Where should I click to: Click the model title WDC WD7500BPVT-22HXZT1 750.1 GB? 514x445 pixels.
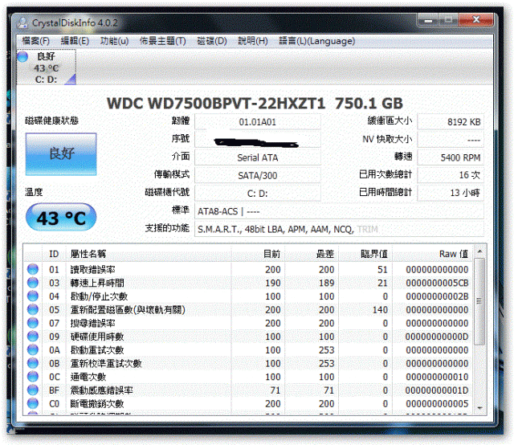[x=255, y=104]
